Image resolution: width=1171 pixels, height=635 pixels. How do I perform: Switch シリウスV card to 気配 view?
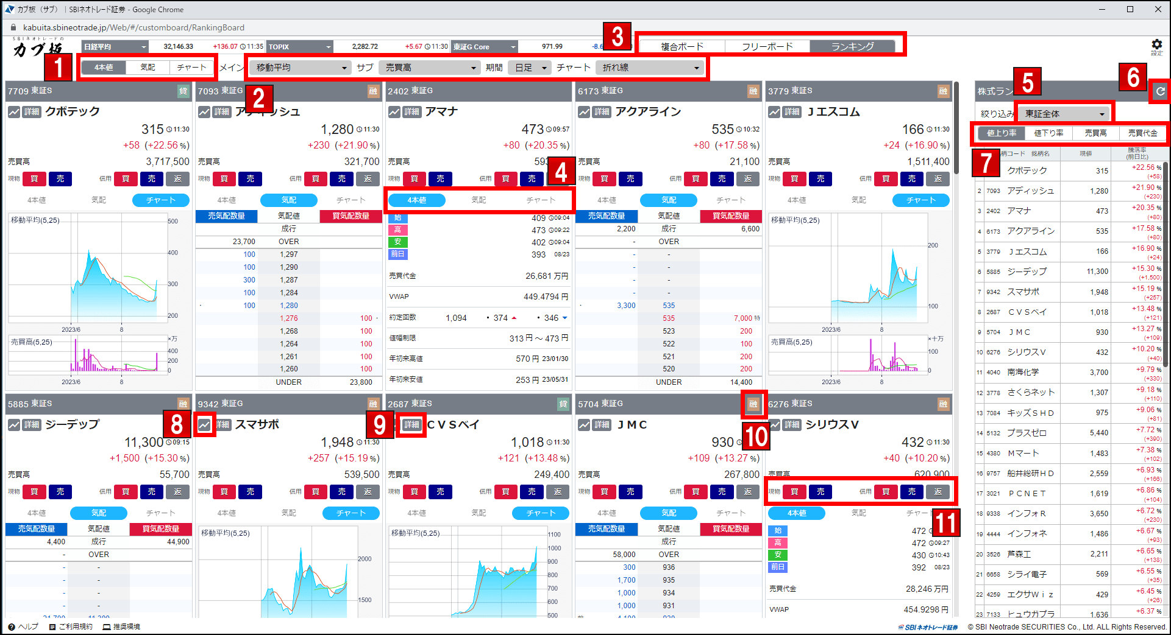859,513
